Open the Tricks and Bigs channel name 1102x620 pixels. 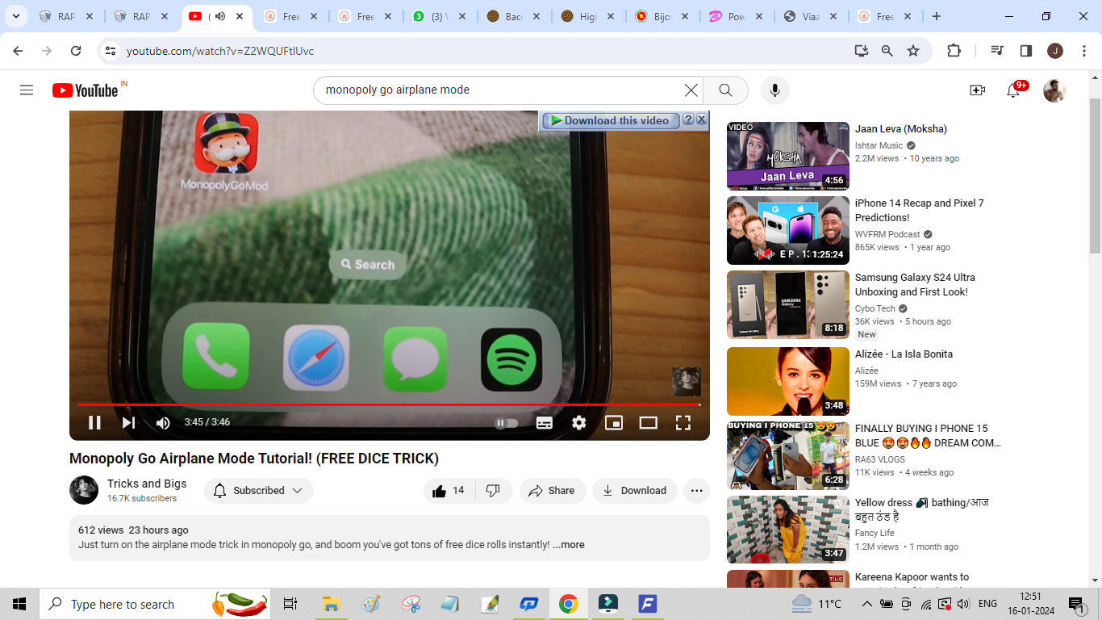(147, 484)
